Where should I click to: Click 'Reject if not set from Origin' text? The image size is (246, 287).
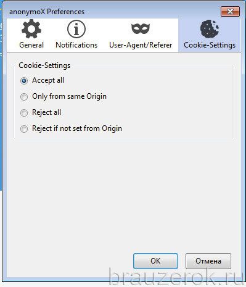(77, 128)
